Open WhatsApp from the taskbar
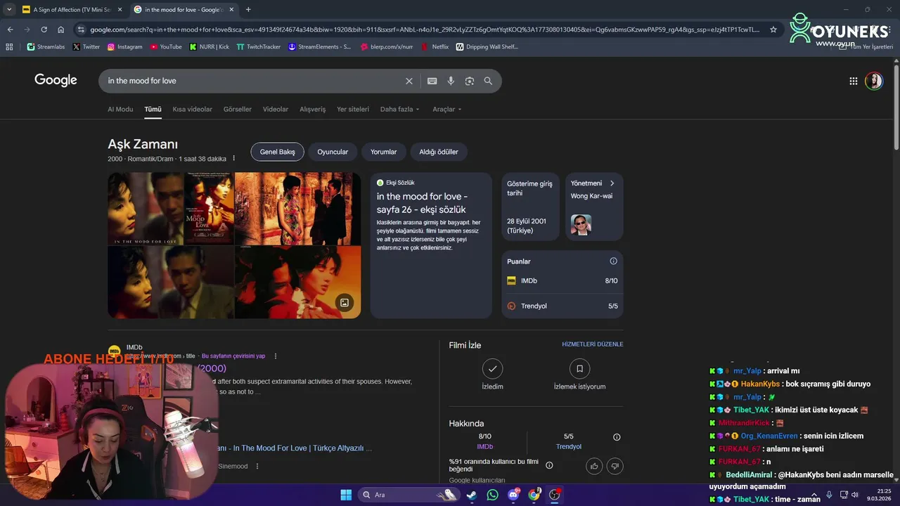Viewport: 900px width, 506px height. (x=492, y=495)
